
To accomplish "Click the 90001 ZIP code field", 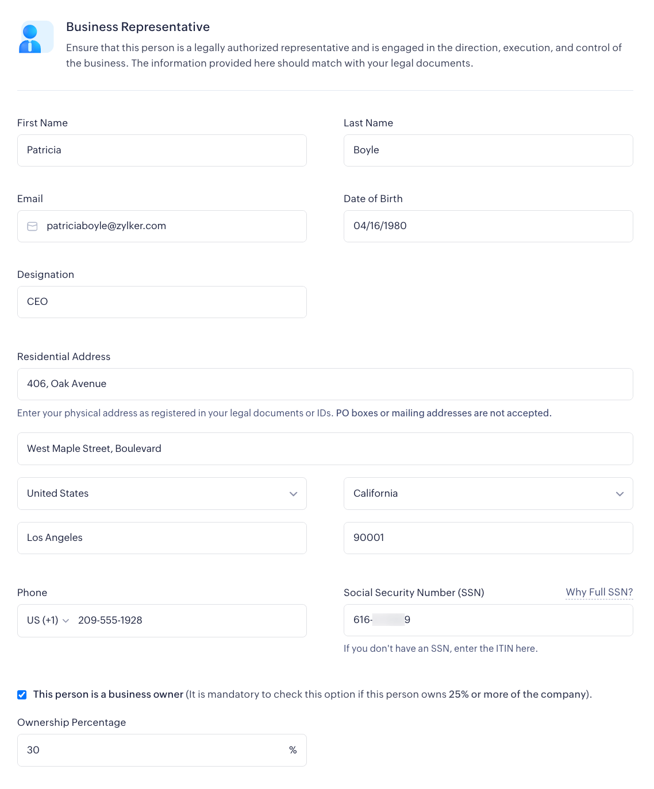I will click(488, 538).
